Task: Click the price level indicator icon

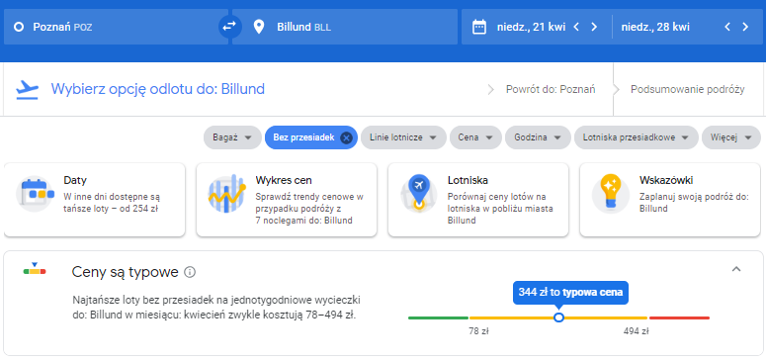Action: tap(35, 269)
